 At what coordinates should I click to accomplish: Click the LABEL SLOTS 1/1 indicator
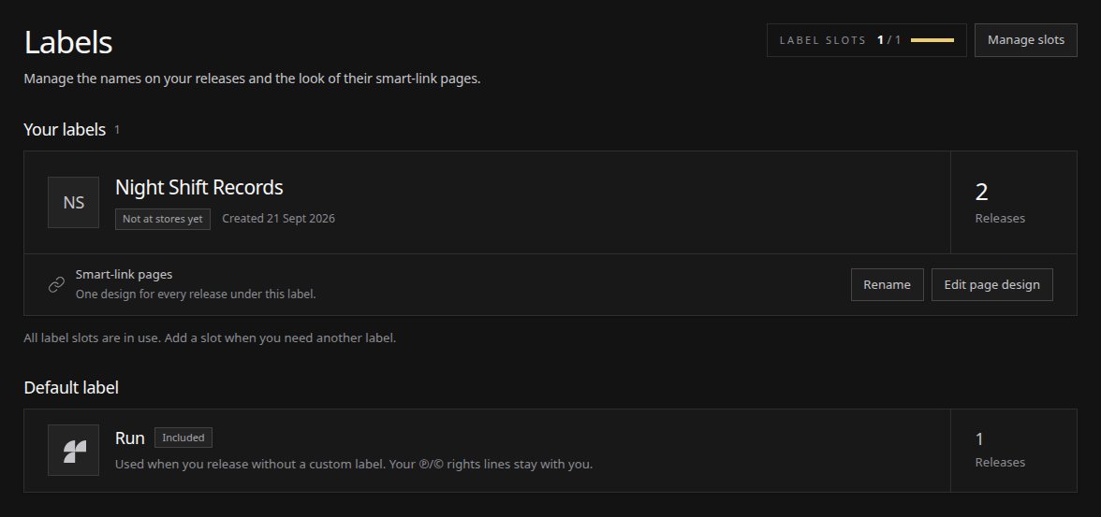click(867, 40)
